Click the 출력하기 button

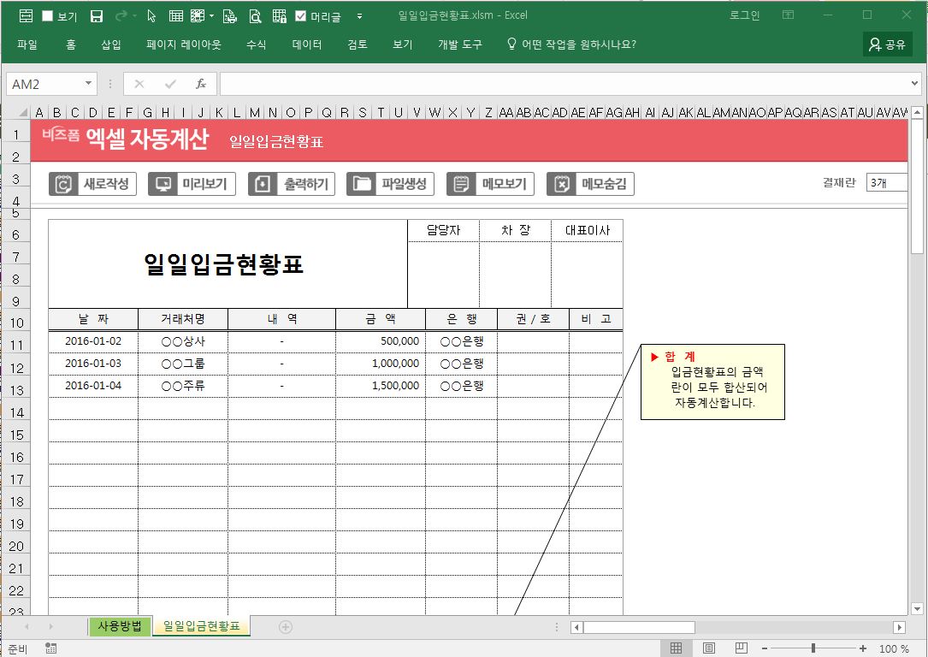coord(293,184)
